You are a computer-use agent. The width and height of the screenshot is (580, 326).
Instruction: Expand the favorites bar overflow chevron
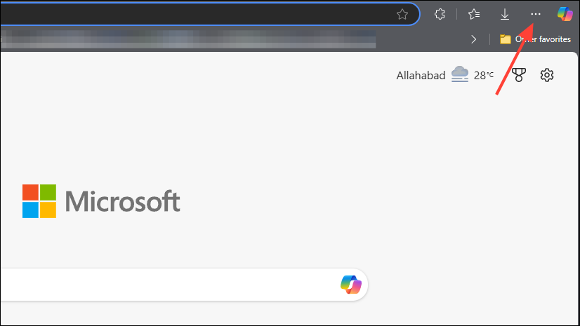(474, 39)
